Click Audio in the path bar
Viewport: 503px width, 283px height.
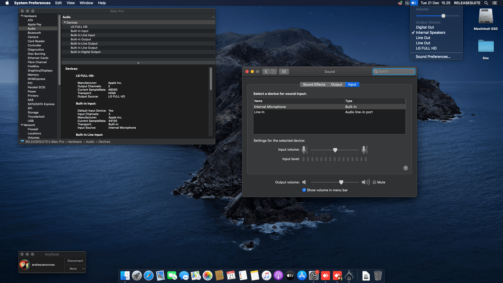(x=90, y=142)
